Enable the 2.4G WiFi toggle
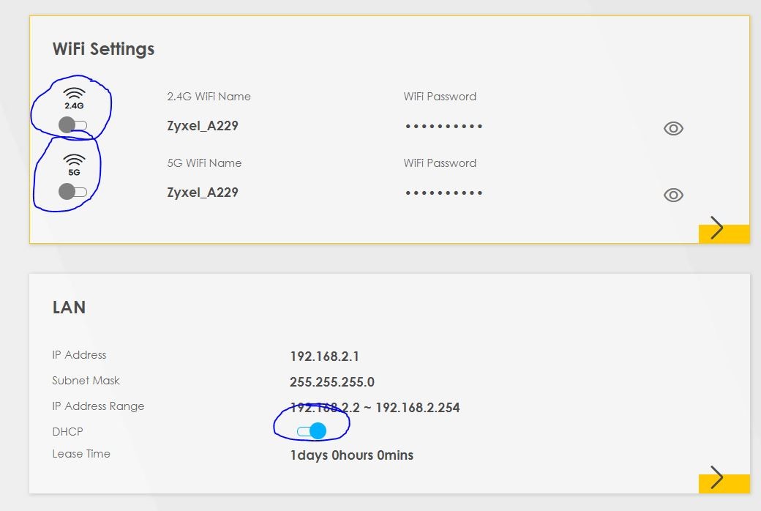This screenshot has width=761, height=511. pos(72,125)
